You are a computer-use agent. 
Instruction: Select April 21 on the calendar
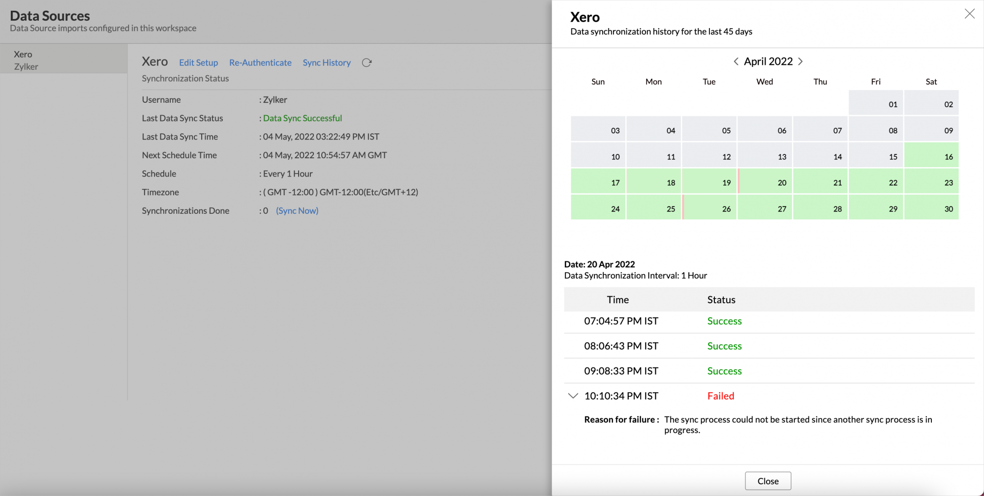[x=821, y=181]
